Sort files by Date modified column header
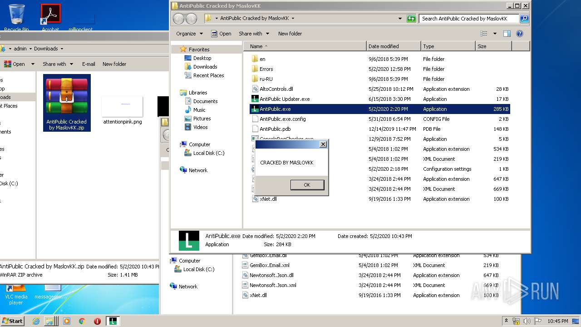581x327 pixels. (x=394, y=46)
